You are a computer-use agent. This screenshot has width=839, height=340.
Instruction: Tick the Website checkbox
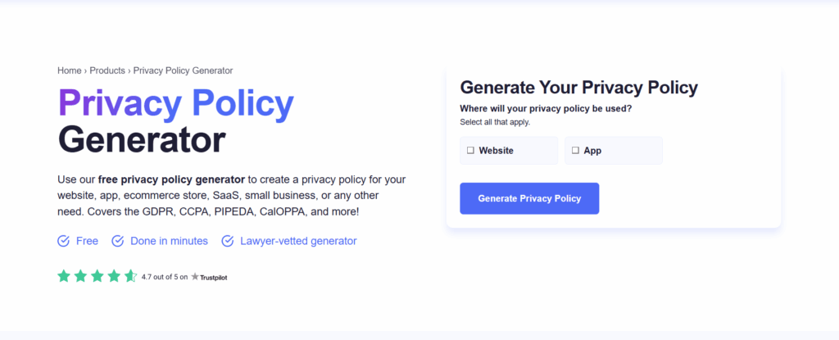tap(471, 151)
